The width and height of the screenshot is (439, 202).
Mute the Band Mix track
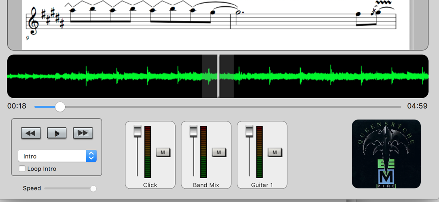[x=219, y=152]
